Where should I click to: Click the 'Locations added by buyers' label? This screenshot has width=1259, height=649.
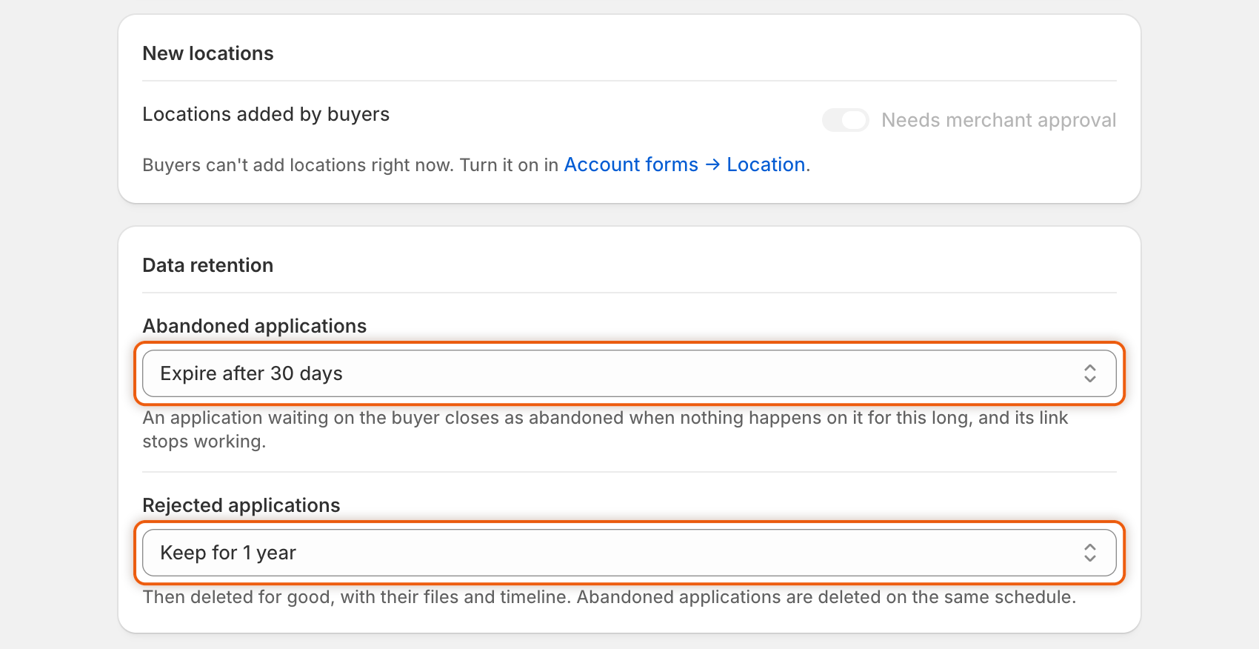coord(266,114)
